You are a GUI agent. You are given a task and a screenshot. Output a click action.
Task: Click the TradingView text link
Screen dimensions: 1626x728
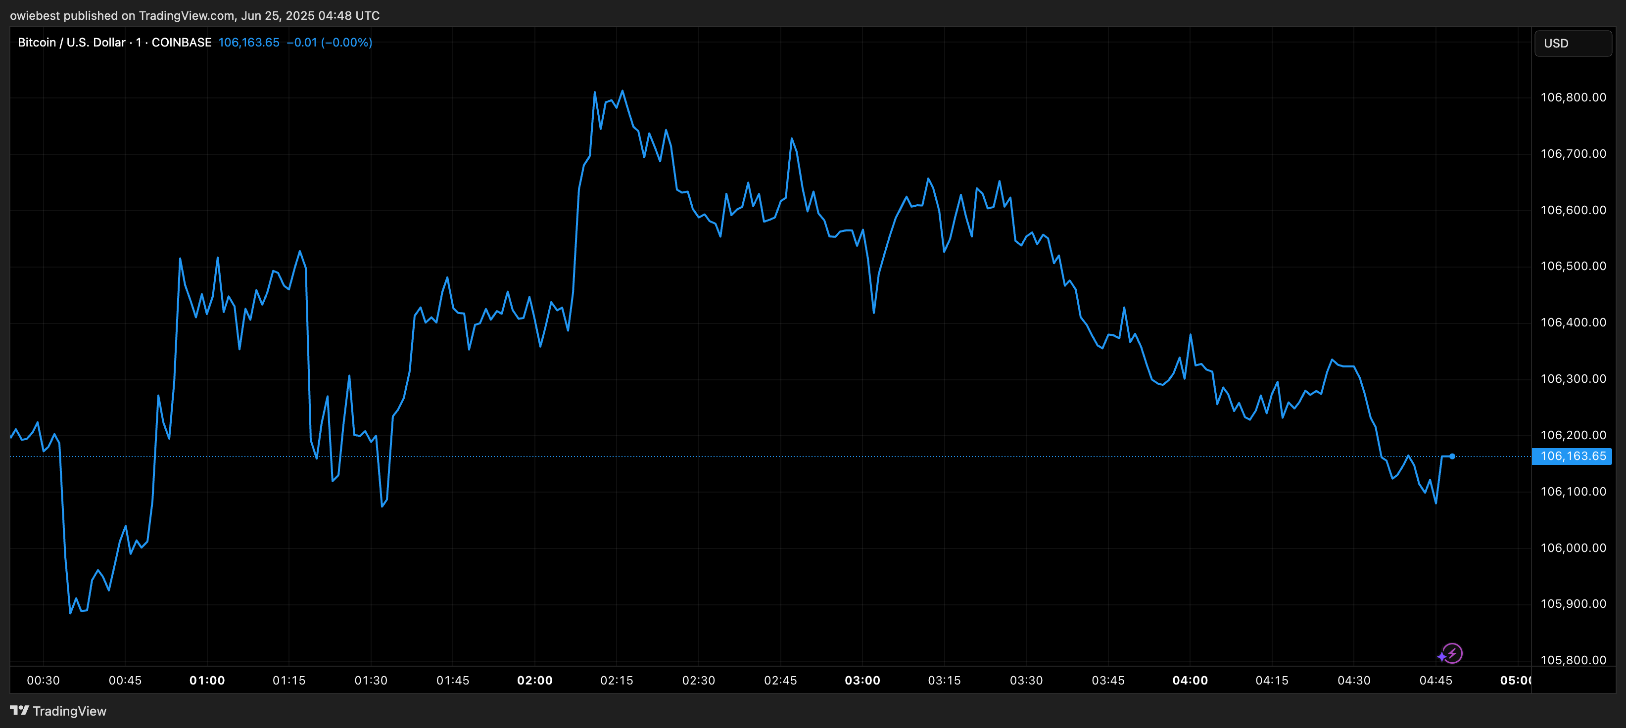(x=69, y=711)
